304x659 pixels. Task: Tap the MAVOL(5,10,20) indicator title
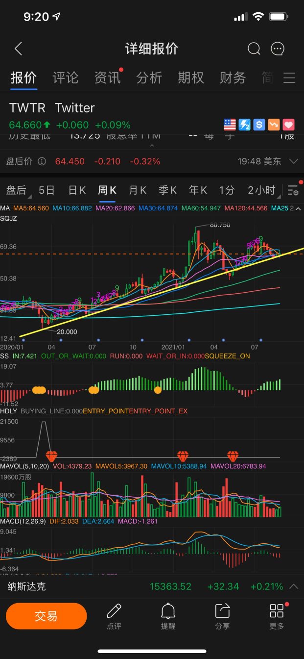(24, 466)
